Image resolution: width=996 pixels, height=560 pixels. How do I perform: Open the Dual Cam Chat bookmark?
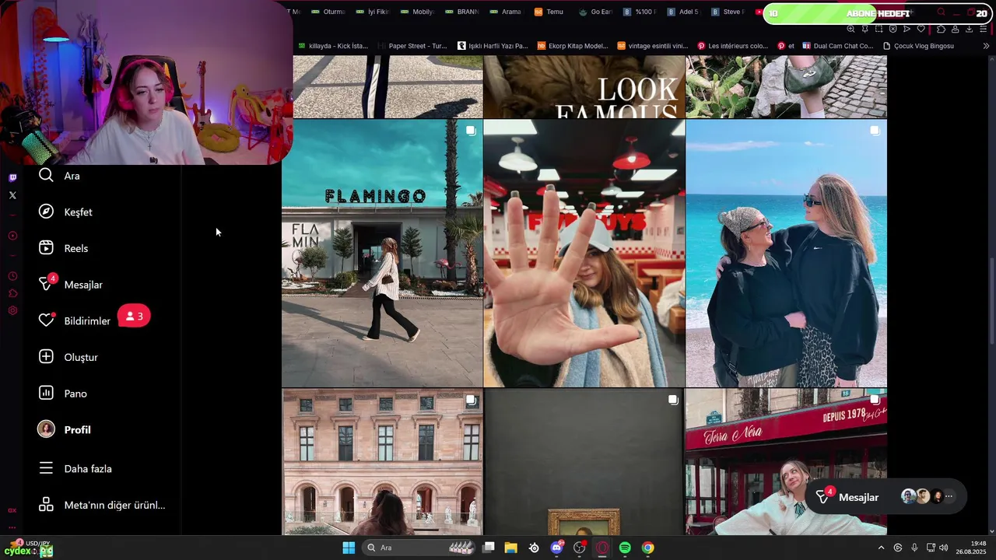(x=839, y=46)
